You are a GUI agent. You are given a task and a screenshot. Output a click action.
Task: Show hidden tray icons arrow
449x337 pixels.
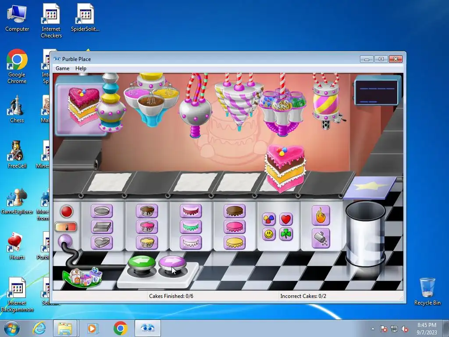(373, 329)
